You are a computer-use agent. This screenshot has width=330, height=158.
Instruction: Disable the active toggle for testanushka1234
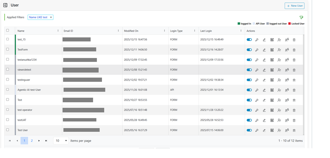click(249, 60)
